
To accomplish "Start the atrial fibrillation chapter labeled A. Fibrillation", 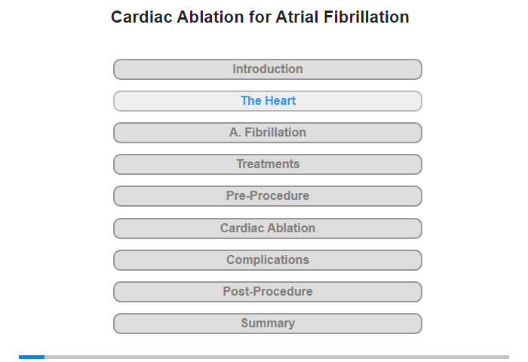I will pyautogui.click(x=267, y=133).
